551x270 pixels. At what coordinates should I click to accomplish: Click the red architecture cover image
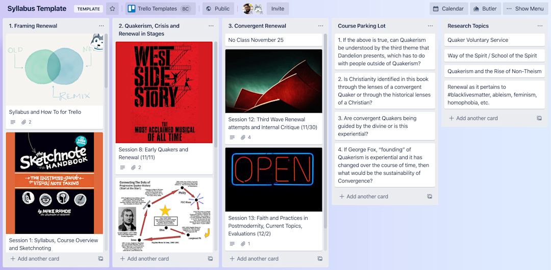[274, 81]
